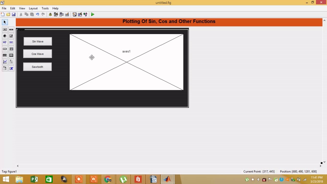Pick the Push Button component in the palette
Viewport: 327px width, 184px height.
(5, 30)
